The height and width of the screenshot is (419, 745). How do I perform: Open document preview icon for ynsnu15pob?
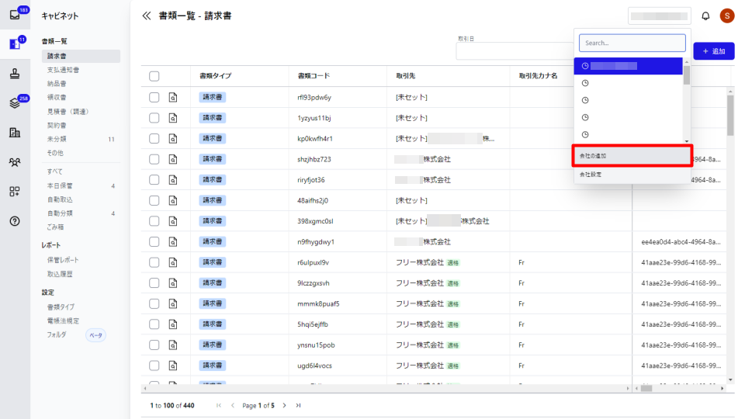pyautogui.click(x=173, y=345)
